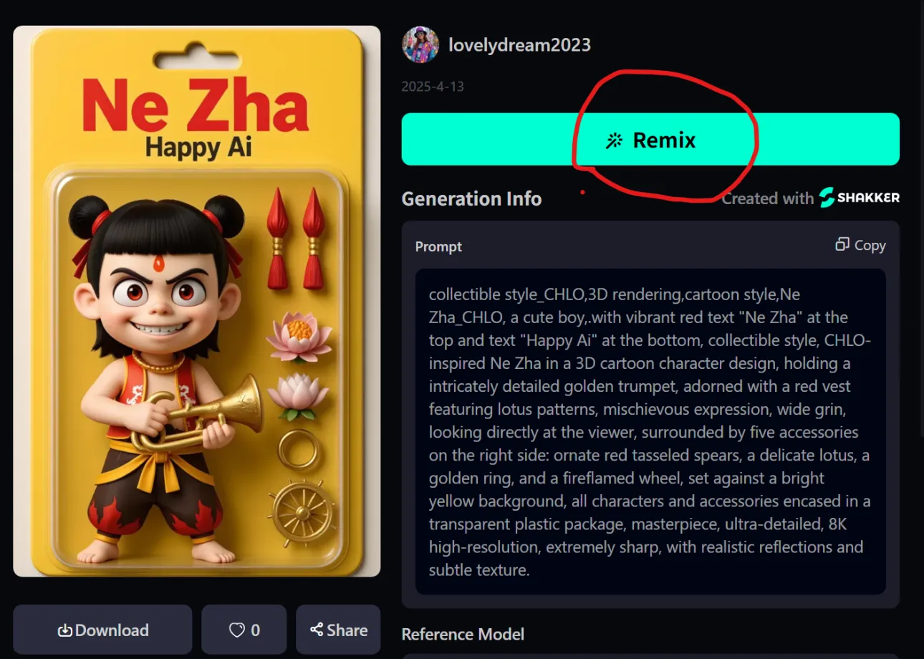Click the Prompt section label
924x659 pixels.
tap(438, 246)
